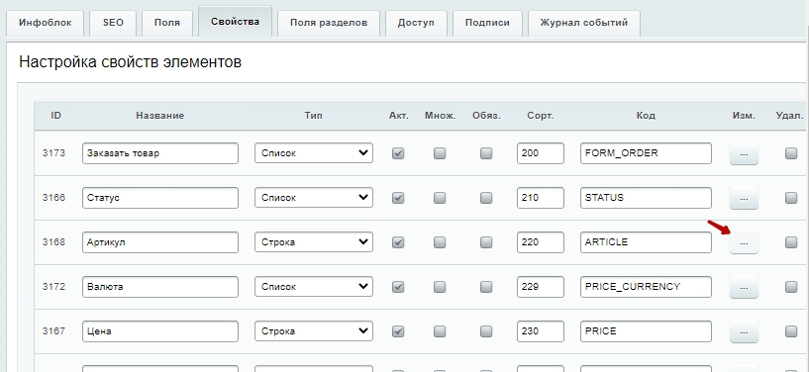
Task: Click the sort field with value 230
Action: tap(541, 331)
